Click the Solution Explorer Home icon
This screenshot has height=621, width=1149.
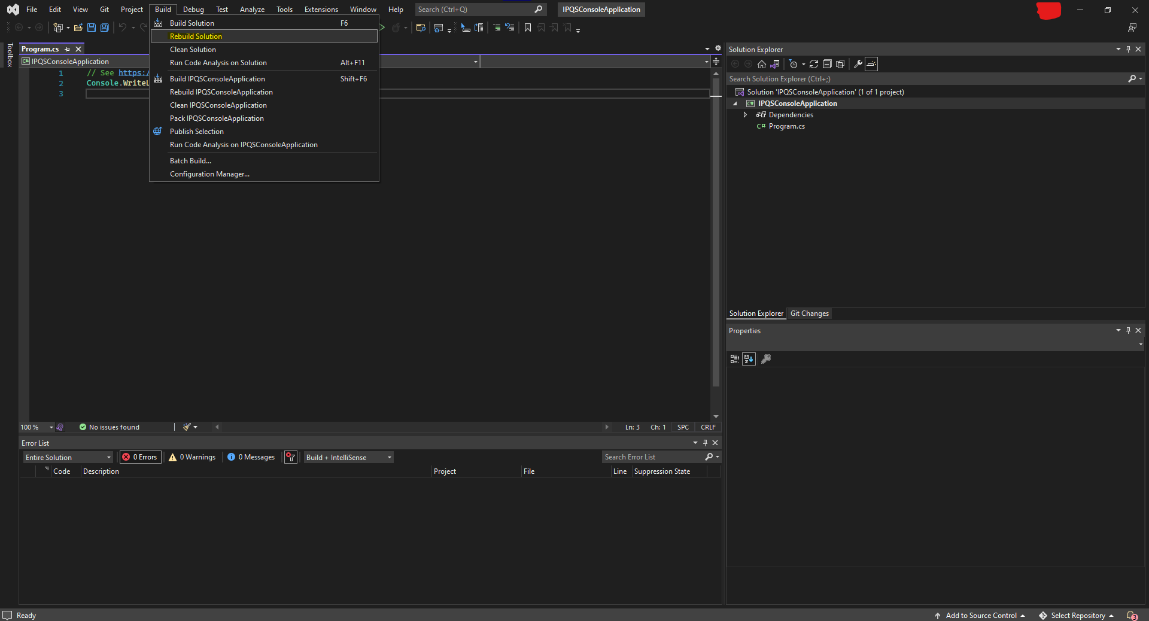point(762,64)
